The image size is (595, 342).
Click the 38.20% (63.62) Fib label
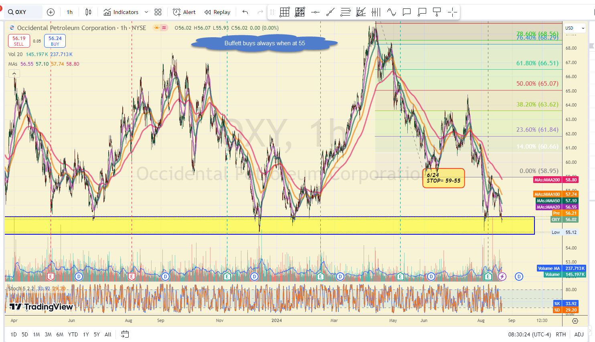537,104
